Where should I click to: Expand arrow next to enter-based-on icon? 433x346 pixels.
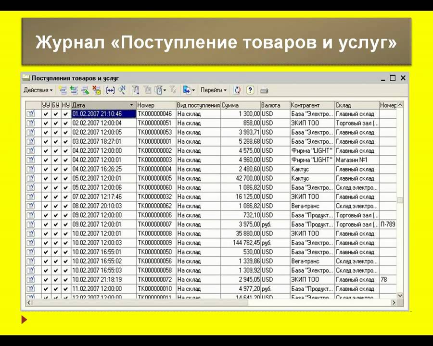click(x=193, y=90)
